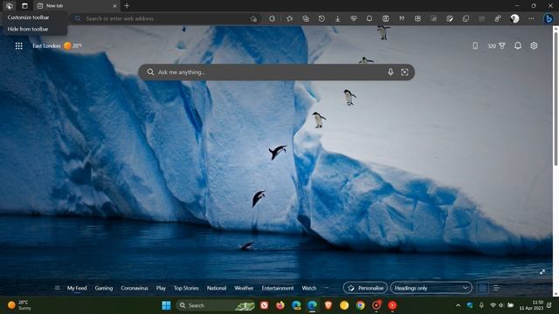
Task: Click the taskbar Search box
Action: click(216, 305)
